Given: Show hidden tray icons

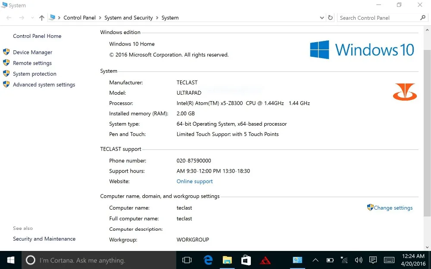Looking at the screenshot, I should pos(315,260).
